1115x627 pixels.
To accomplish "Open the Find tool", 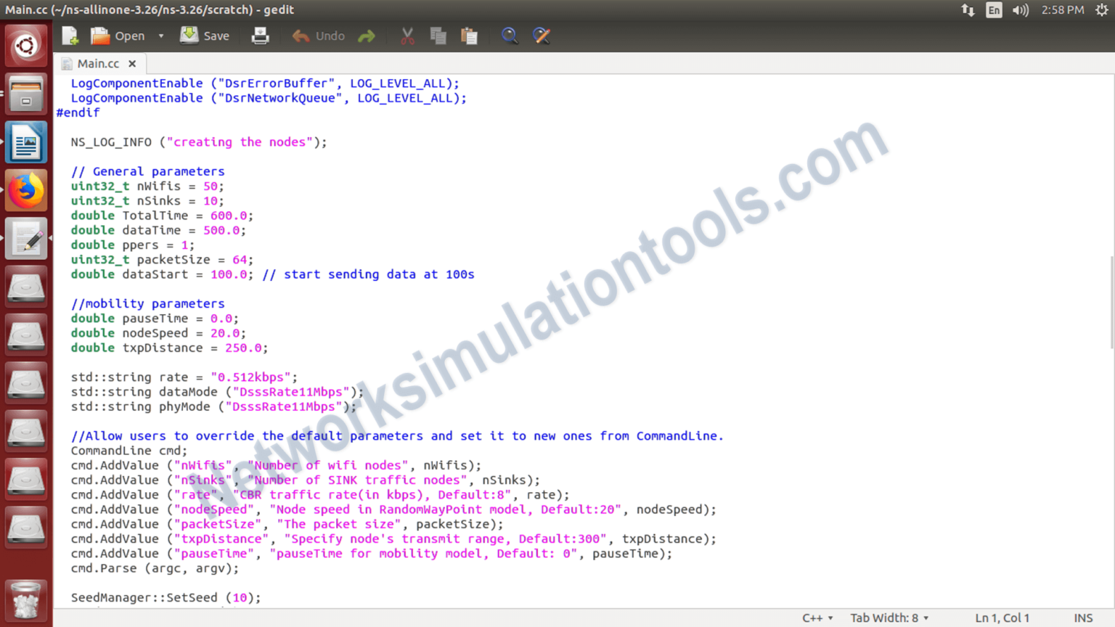I will pos(510,35).
